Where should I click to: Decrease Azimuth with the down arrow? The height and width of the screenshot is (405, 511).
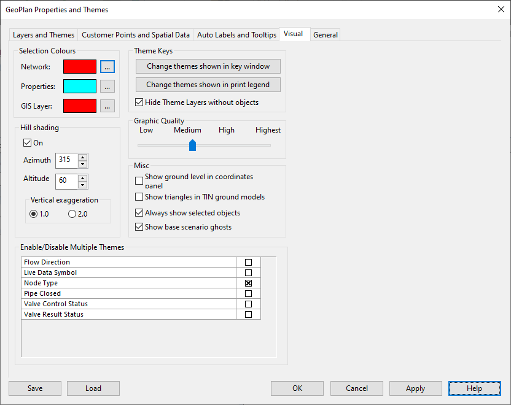(x=83, y=164)
